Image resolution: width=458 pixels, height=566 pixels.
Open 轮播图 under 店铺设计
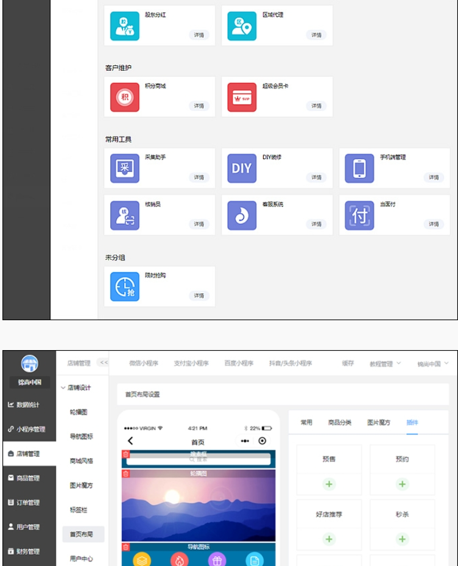pyautogui.click(x=79, y=412)
